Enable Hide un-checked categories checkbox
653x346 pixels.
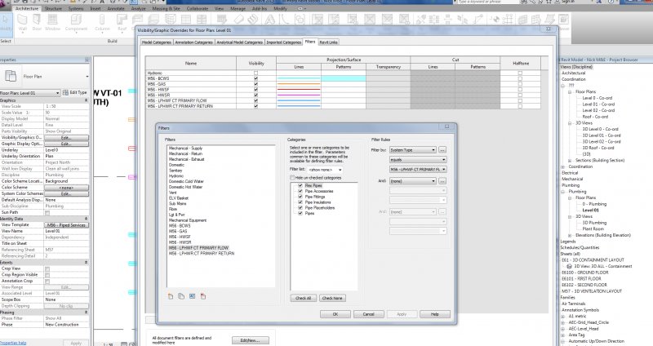[x=292, y=178]
